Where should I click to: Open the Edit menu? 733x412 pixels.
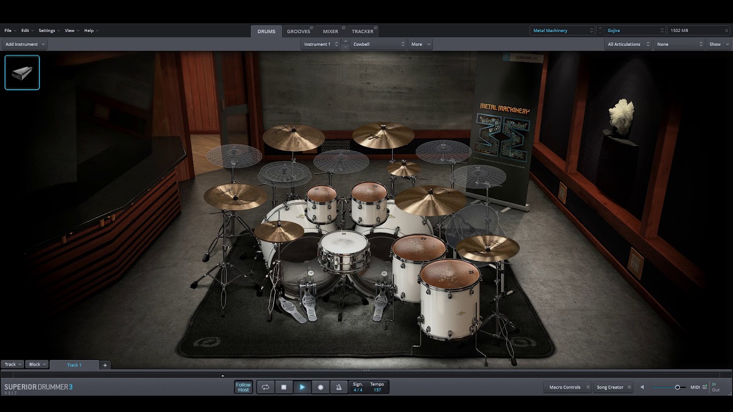(x=27, y=30)
